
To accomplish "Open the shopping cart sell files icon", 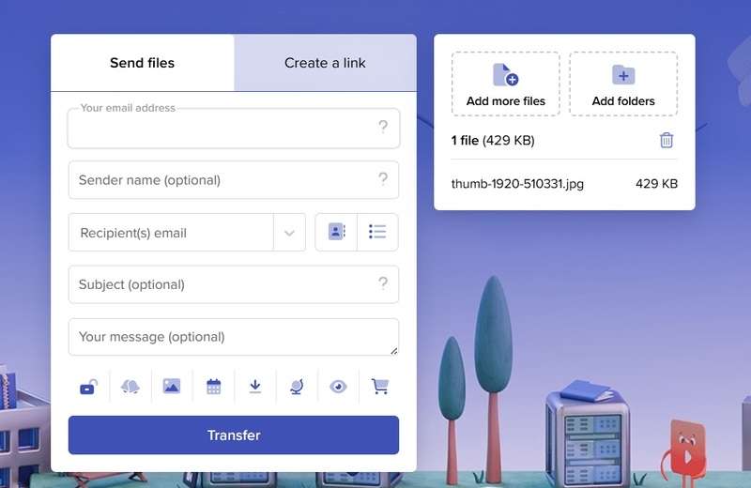I will (379, 386).
